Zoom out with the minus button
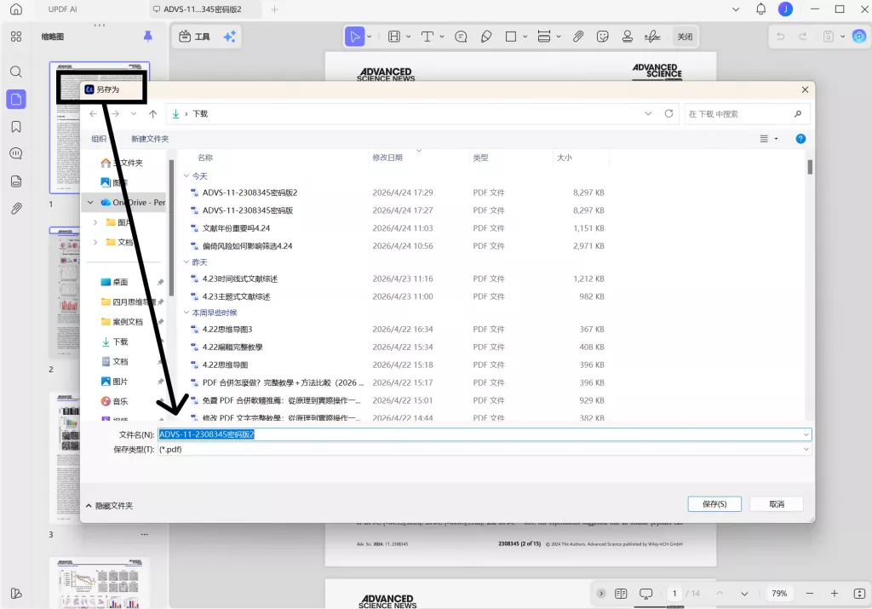The height and width of the screenshot is (609, 872). click(x=810, y=594)
